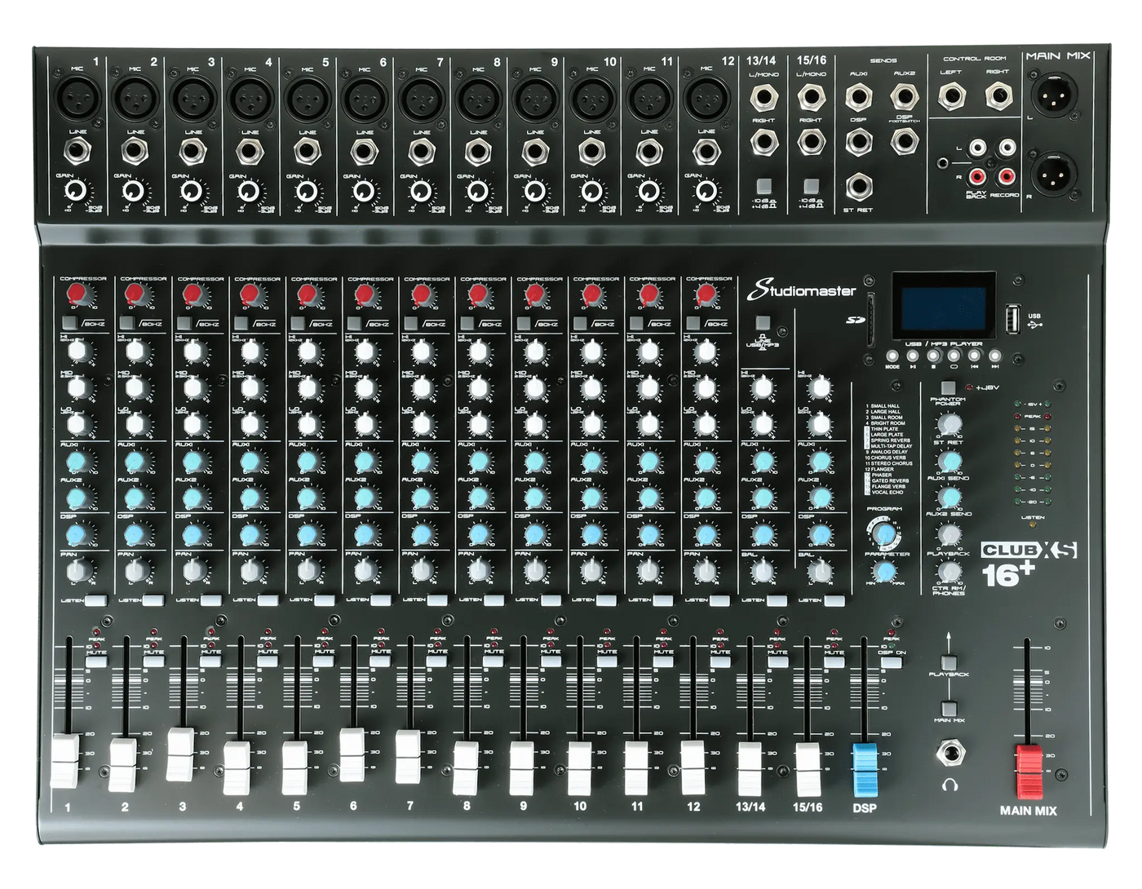
Task: Toggle the Line/USB-MP3 source switch
Action: [x=762, y=322]
